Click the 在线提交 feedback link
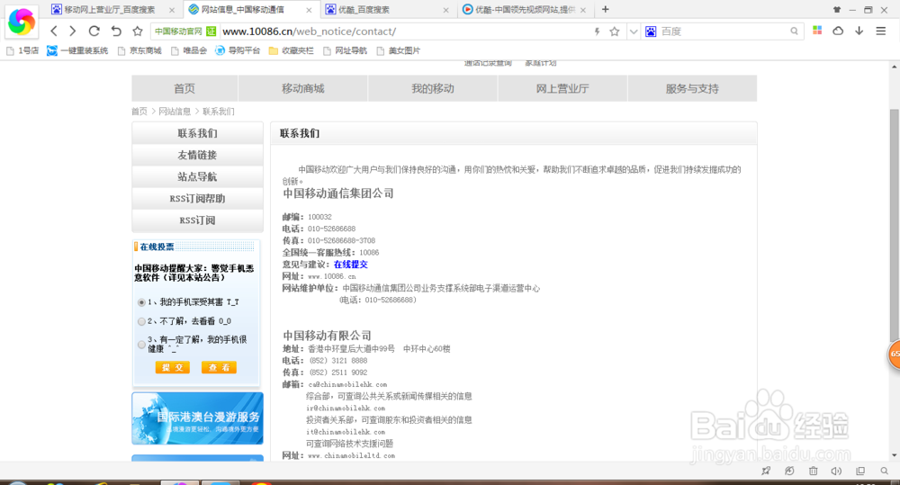 [x=351, y=265]
